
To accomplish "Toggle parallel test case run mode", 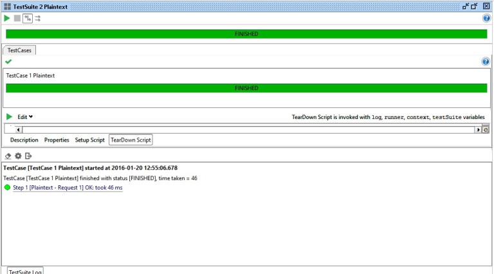I will tap(38, 18).
